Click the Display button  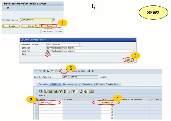click(10, 26)
